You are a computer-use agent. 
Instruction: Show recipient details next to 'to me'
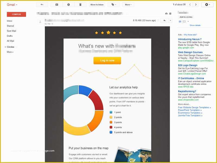click(x=52, y=24)
